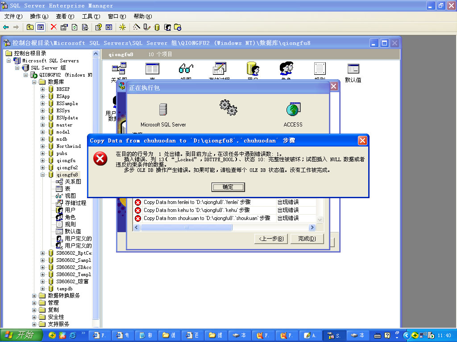
Task: Expand the tempdb database node
Action: (42, 289)
